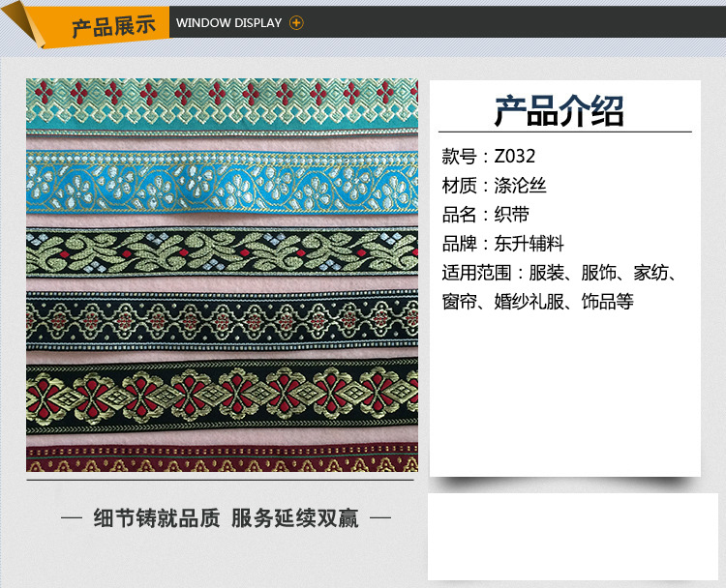The image size is (726, 588).
Task: Click the plus icon beside WINDOW DISPLAY
Action: [x=296, y=22]
